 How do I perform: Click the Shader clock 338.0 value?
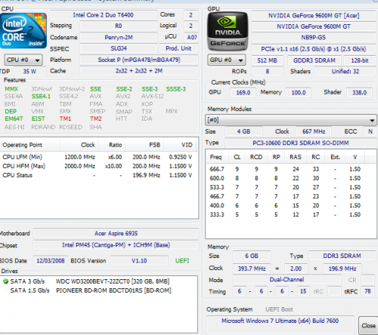click(359, 93)
